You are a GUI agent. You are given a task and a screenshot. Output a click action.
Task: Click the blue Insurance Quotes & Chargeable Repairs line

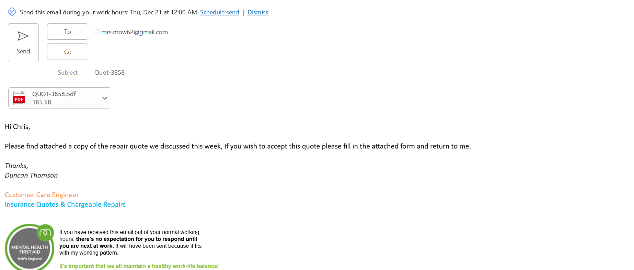tap(65, 205)
